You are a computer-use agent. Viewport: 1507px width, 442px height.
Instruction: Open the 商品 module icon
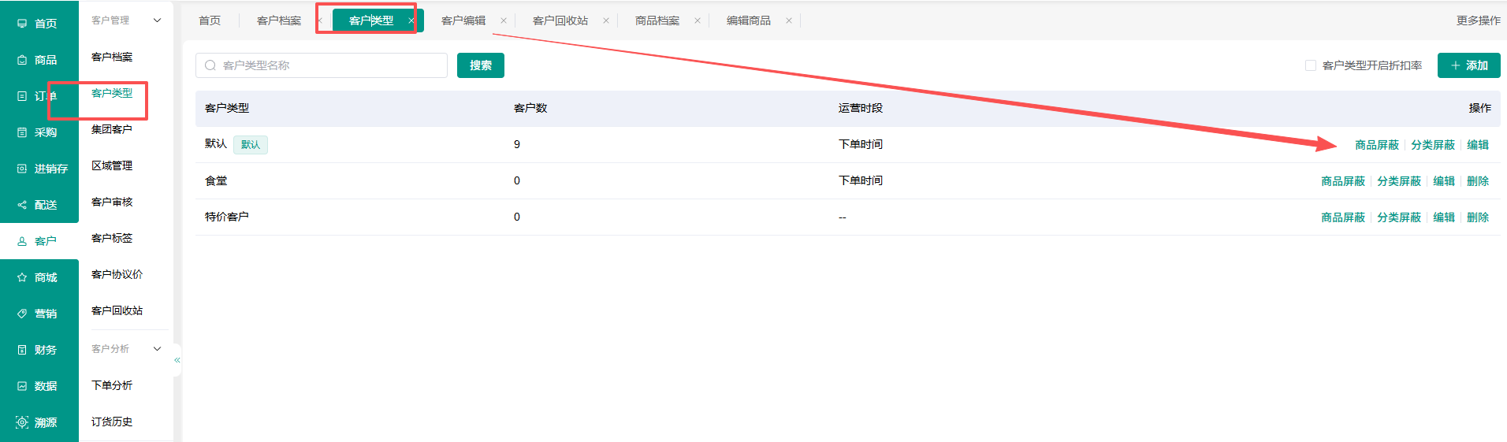(22, 60)
